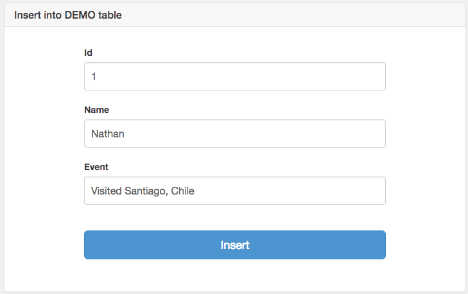Click the "Name" field label

[x=96, y=110]
